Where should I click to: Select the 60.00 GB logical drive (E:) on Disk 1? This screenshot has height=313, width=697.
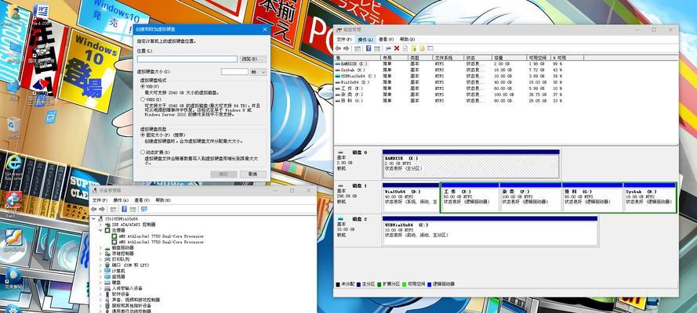pos(470,197)
